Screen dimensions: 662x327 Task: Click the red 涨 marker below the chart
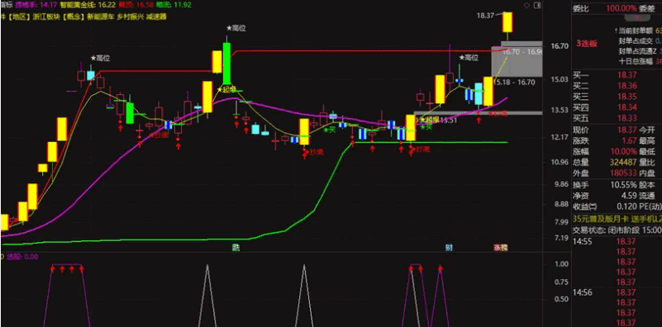498,248
